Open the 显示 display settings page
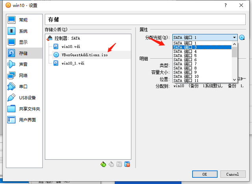 click(24, 42)
